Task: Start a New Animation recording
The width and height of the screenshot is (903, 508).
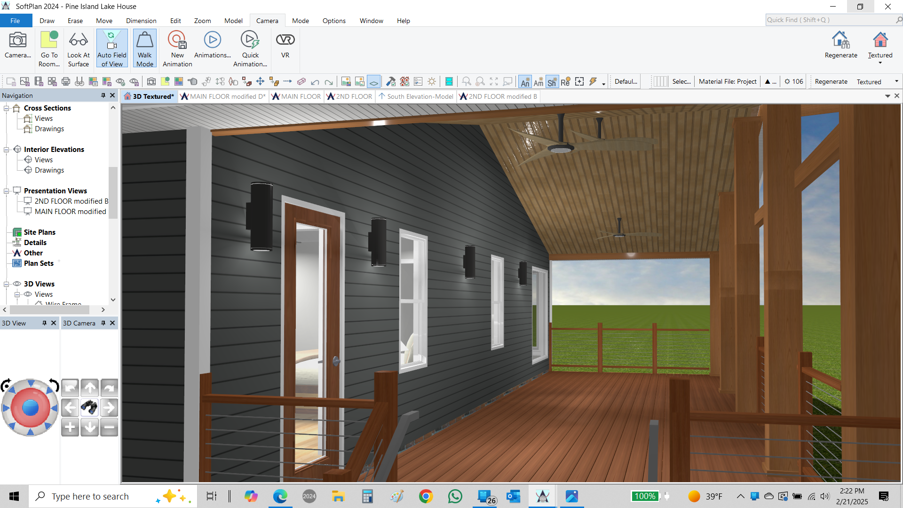Action: click(x=177, y=48)
